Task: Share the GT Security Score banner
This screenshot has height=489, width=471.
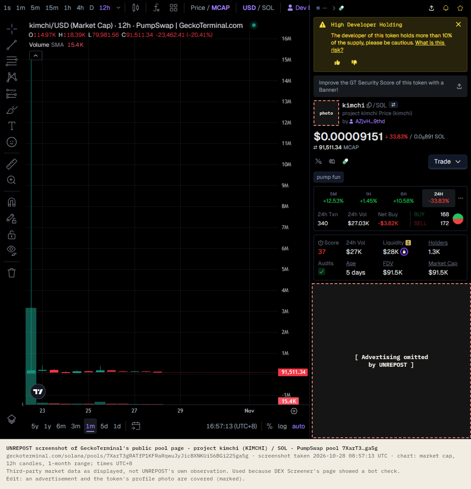Action: pos(459,86)
